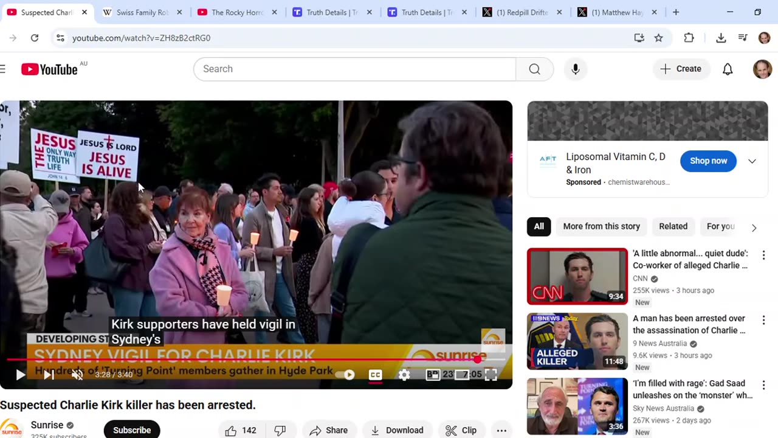
Task: Switch to second Truth Details tab
Action: (x=427, y=12)
